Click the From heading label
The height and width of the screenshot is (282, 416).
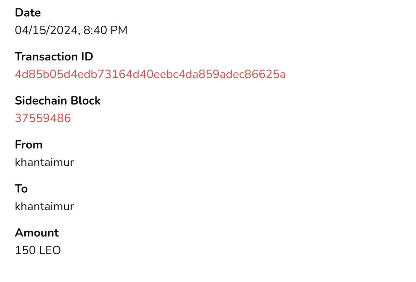[x=29, y=145]
